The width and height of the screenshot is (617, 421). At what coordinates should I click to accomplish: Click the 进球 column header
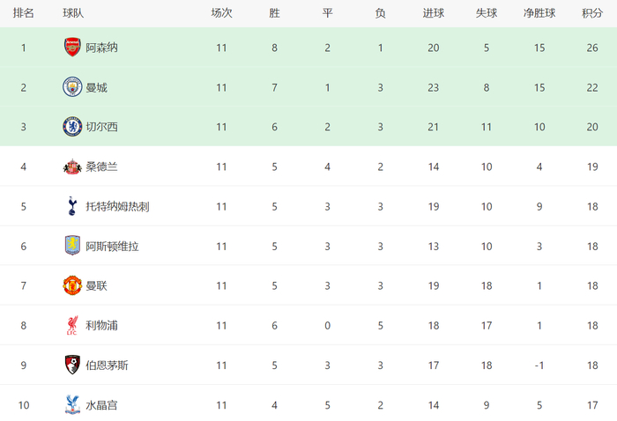433,13
